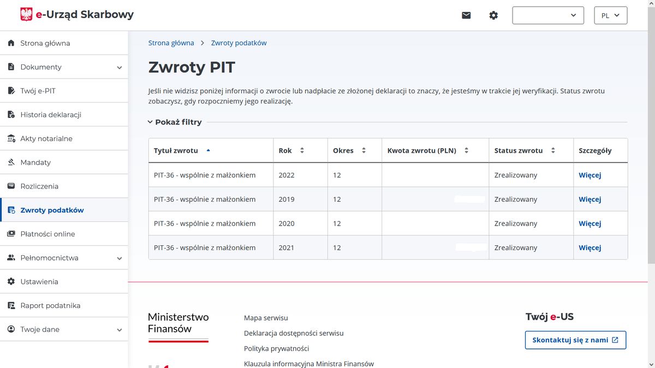Open Zwroty podatków breadcrumb item
Screen dimensions: 655x368
[239, 43]
